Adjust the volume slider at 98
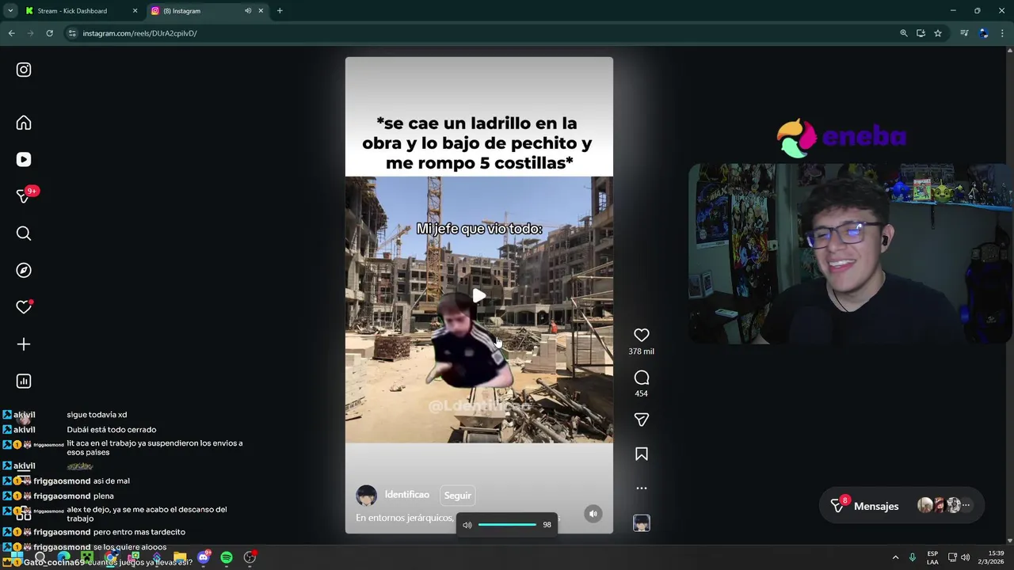1014x570 pixels. pos(507,525)
